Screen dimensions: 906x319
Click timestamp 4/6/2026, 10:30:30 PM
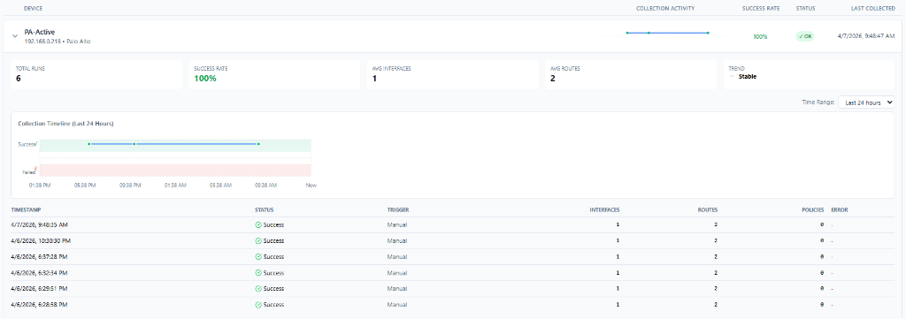[x=41, y=240]
